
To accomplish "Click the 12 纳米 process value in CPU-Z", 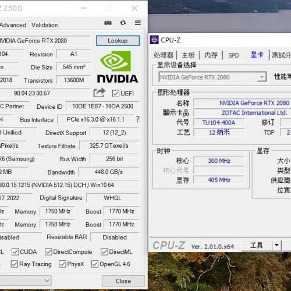I will pyautogui.click(x=219, y=132).
